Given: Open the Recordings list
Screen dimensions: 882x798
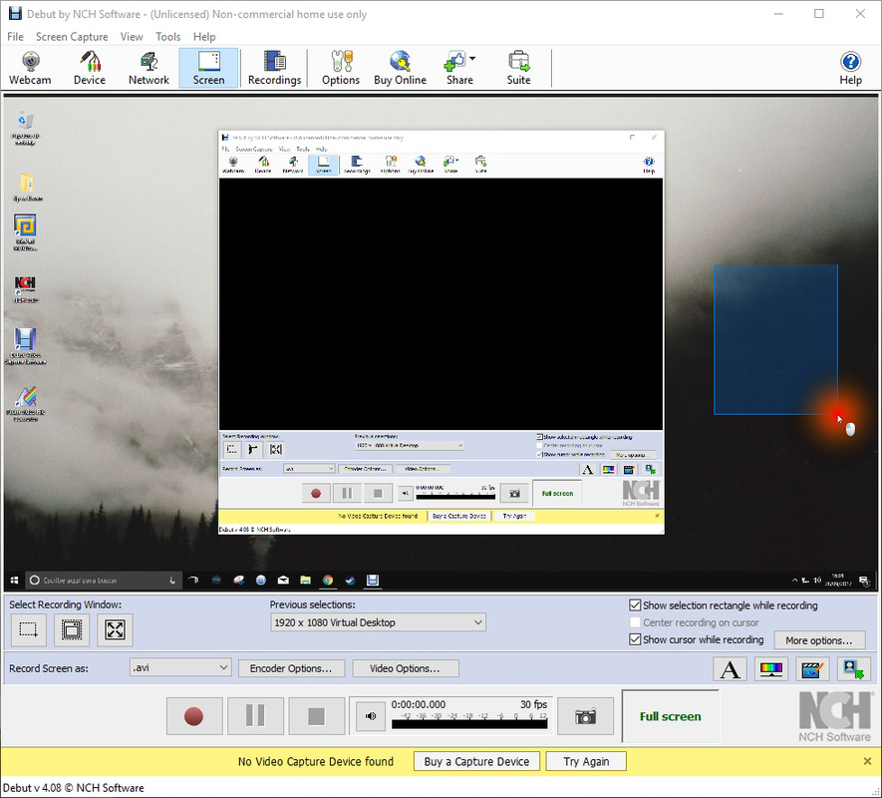Looking at the screenshot, I should pos(274,68).
